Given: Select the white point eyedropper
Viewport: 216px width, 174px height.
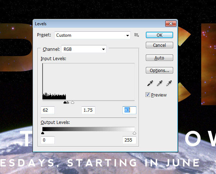Looking at the screenshot, I should [x=169, y=83].
